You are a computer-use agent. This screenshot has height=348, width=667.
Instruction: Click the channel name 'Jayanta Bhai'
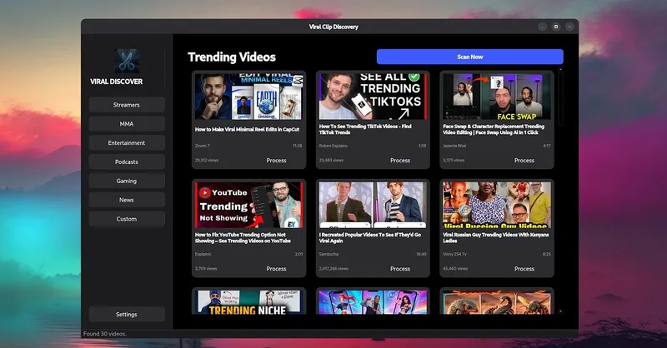[x=454, y=146]
